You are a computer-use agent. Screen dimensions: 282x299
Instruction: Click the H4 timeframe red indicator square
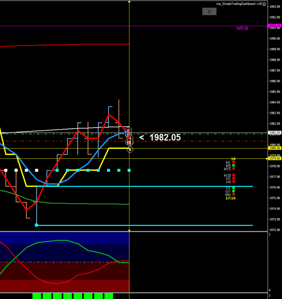pyautogui.click(x=233, y=181)
